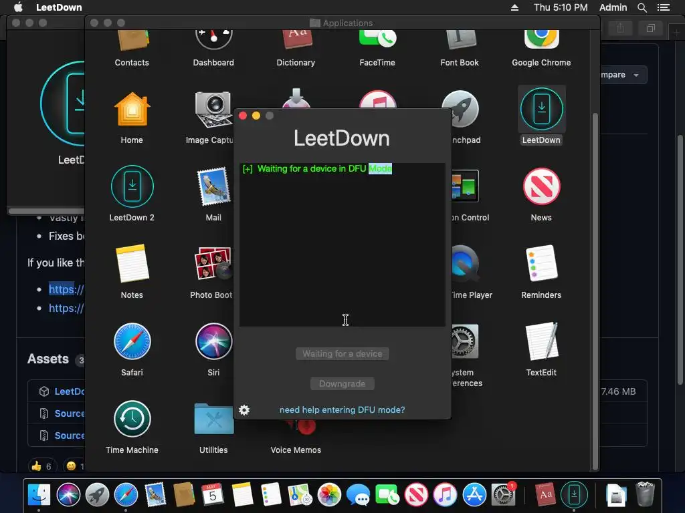Viewport: 685px width, 513px height.
Task: Click the browser share toolbar icon
Action: coord(620,28)
